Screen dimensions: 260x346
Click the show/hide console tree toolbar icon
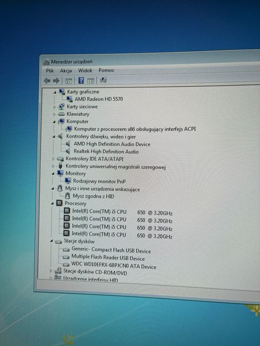tap(69, 81)
